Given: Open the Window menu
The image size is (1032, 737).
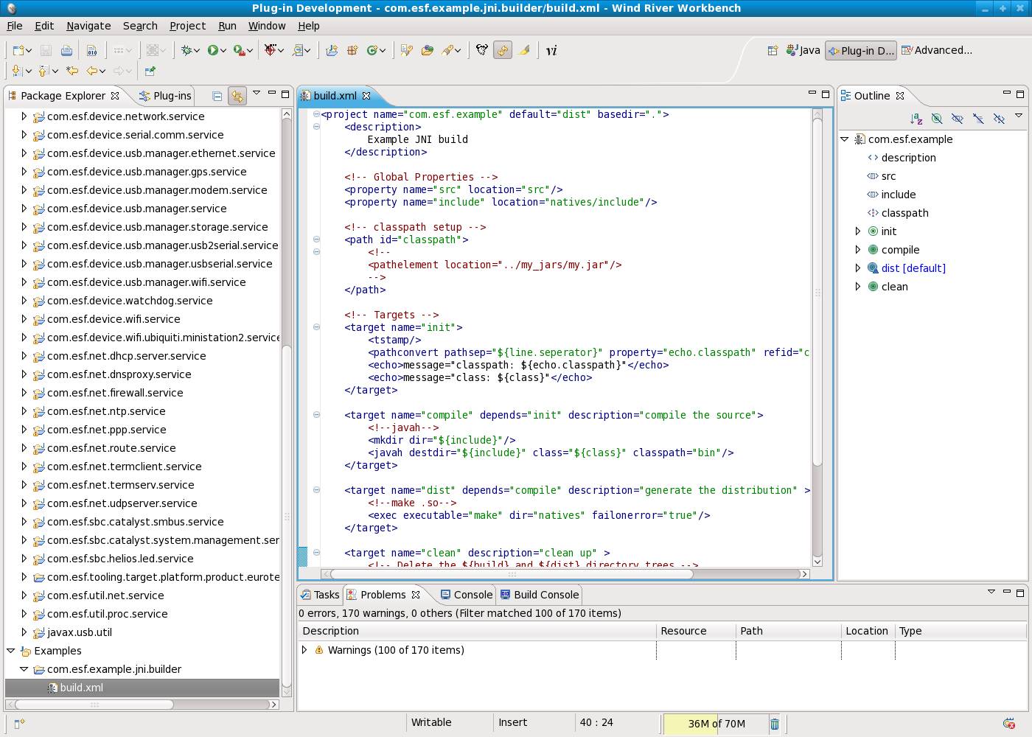Looking at the screenshot, I should tap(267, 26).
